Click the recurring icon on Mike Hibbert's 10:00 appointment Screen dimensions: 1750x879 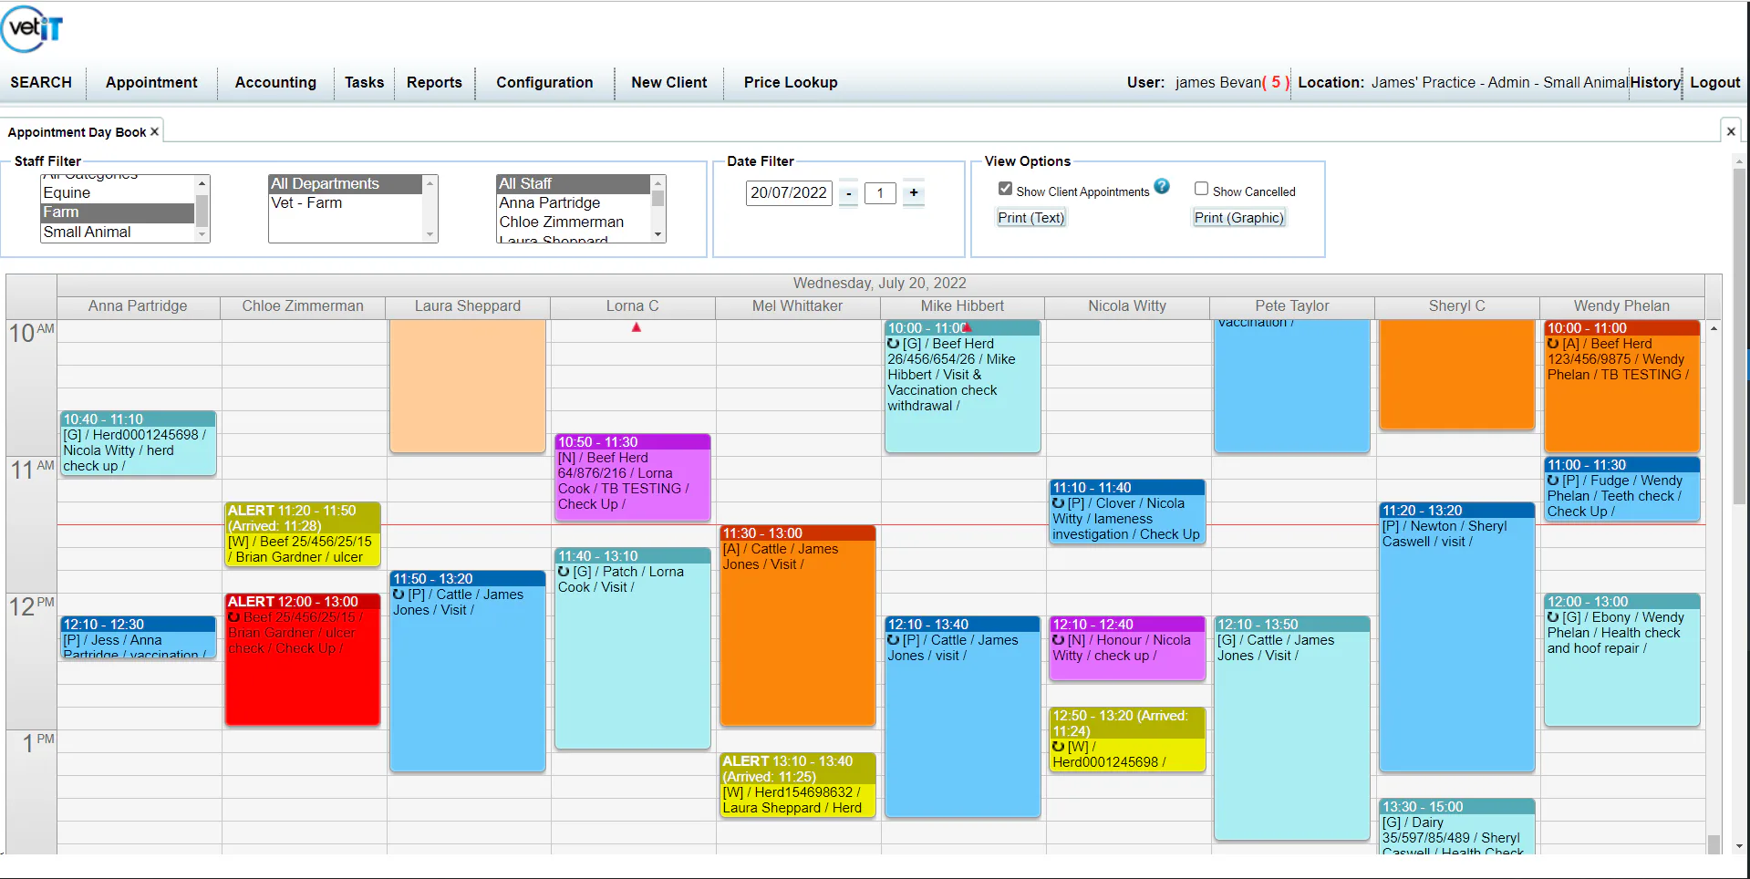894,344
